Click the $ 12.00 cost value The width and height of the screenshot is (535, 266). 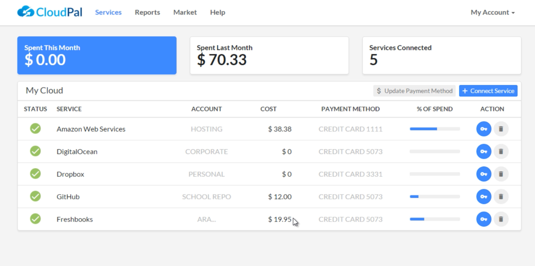[280, 197]
